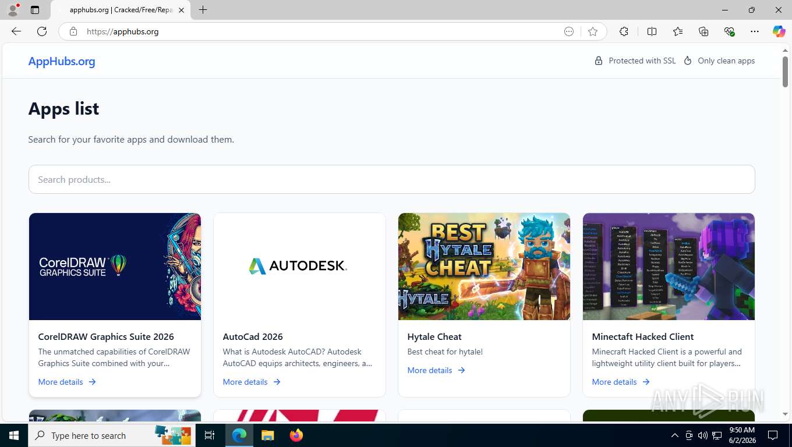Open the CorelDRAW Graphics Suite thumbnail
Image resolution: width=792 pixels, height=447 pixels.
pyautogui.click(x=115, y=267)
